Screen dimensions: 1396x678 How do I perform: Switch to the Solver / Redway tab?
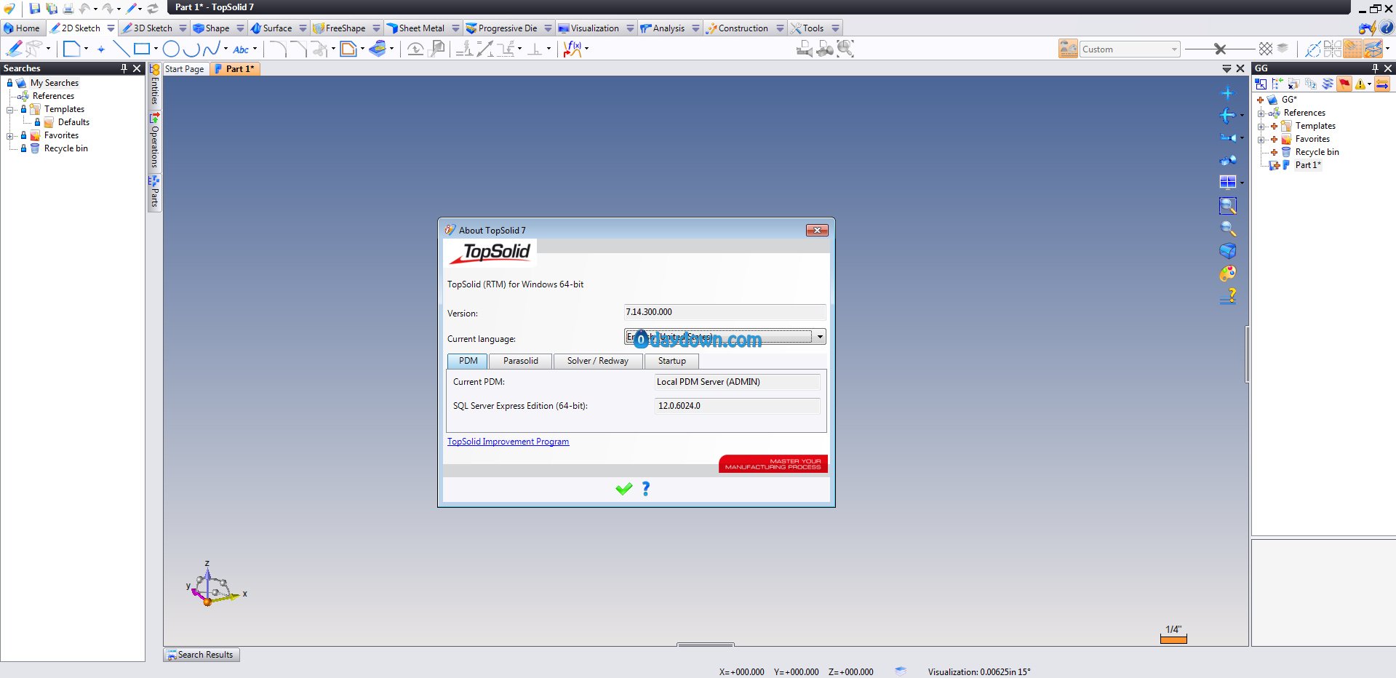click(x=598, y=361)
